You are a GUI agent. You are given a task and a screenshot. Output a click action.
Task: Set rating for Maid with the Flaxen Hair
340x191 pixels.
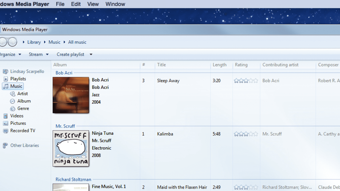click(x=246, y=187)
